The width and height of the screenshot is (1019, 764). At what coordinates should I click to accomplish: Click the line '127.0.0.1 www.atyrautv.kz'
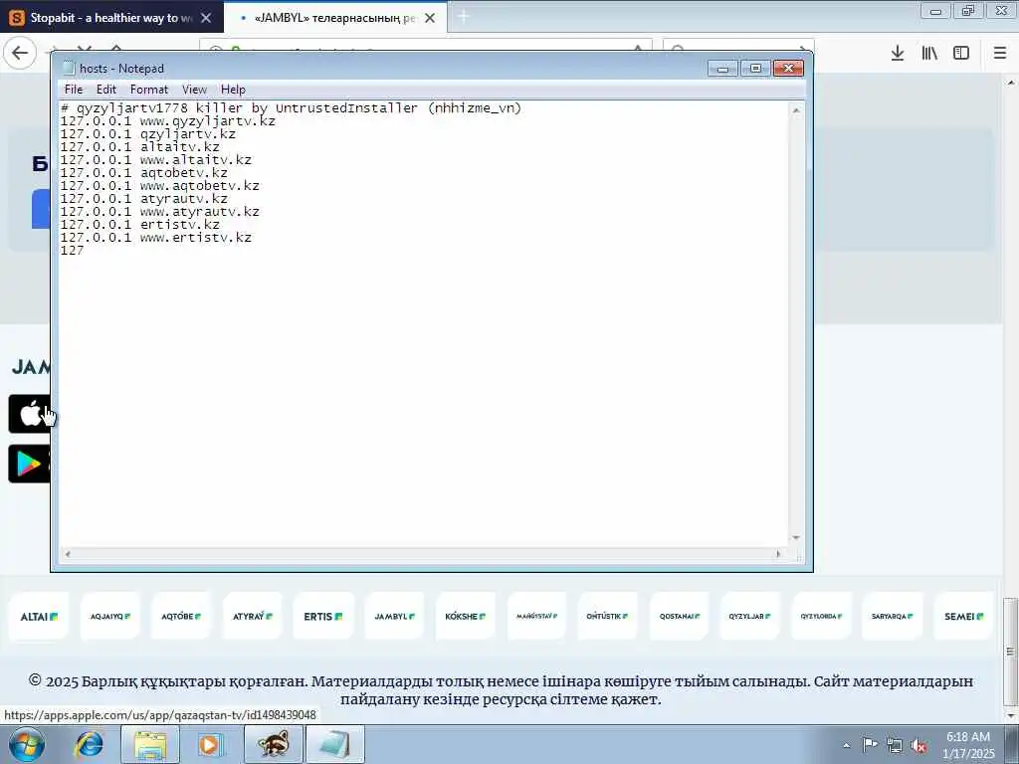[x=160, y=212]
